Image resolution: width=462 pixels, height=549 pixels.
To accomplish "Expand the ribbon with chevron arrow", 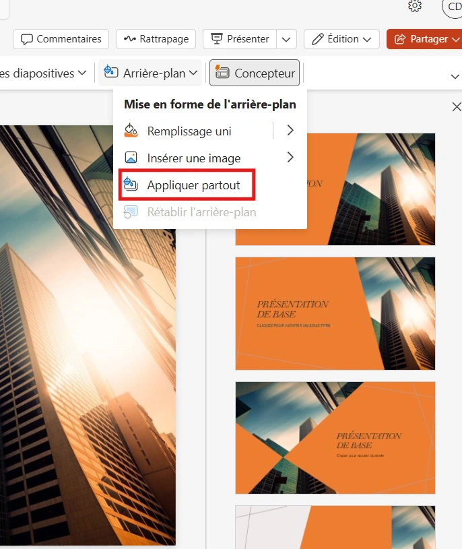I will (453, 75).
